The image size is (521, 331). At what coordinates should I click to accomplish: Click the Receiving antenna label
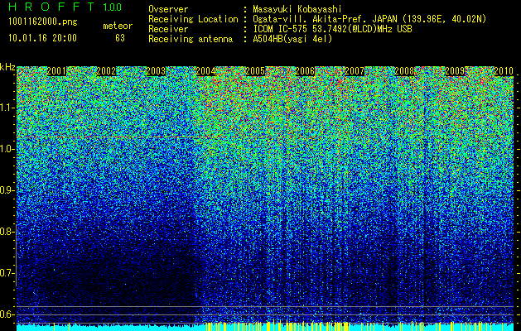(x=191, y=39)
